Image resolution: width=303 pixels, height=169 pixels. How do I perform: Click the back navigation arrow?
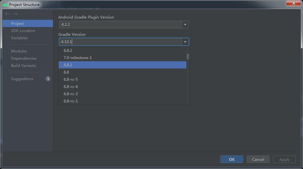pos(7,14)
